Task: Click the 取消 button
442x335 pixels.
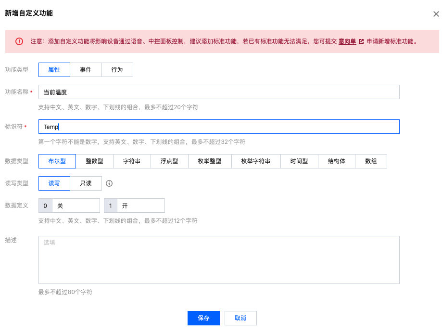Action: (240, 318)
